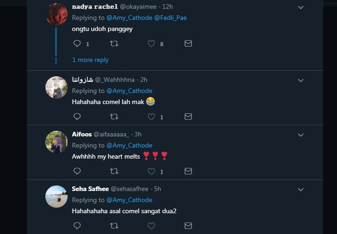Like nadya rachel's tweet with 8 likes
This screenshot has height=234, width=337.
click(151, 43)
